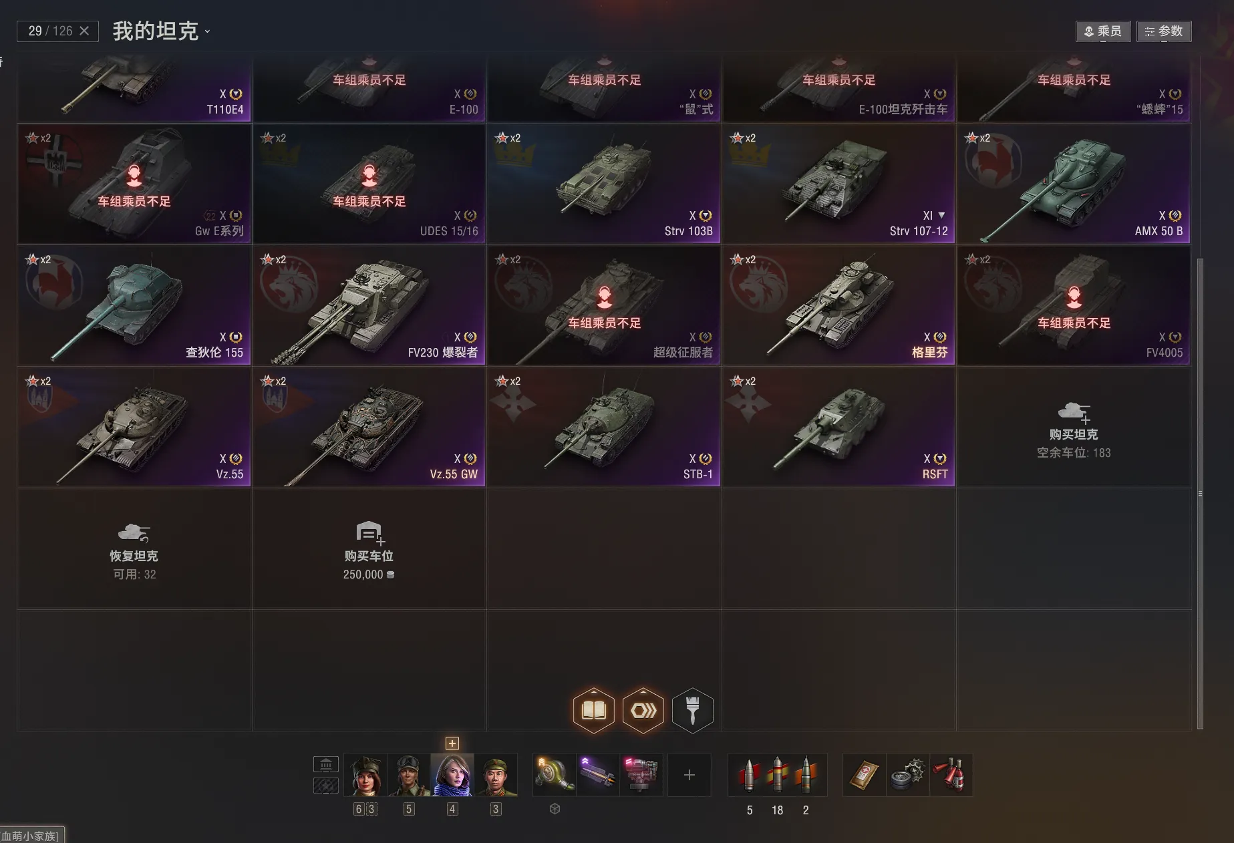The image size is (1234, 843).
Task: Clear the 29 / 126 filter with X
Action: [84, 31]
